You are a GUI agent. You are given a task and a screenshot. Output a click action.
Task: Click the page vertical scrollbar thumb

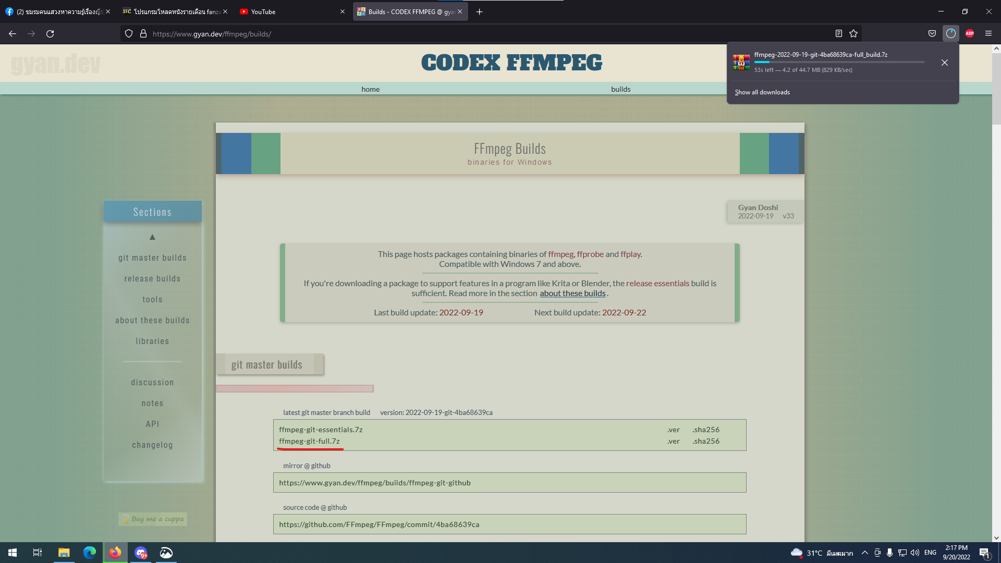tap(996, 89)
